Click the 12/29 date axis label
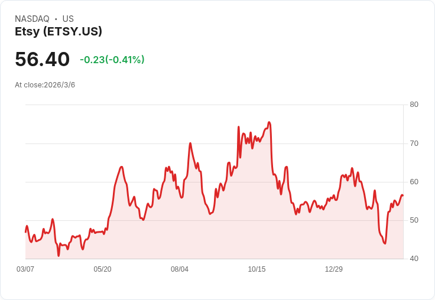This screenshot has height=300, width=435. (x=334, y=269)
